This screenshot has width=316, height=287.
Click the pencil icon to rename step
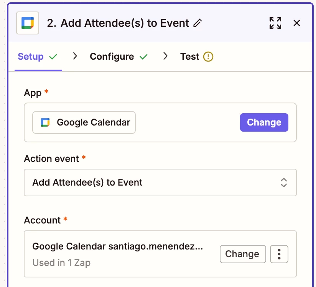coord(197,23)
